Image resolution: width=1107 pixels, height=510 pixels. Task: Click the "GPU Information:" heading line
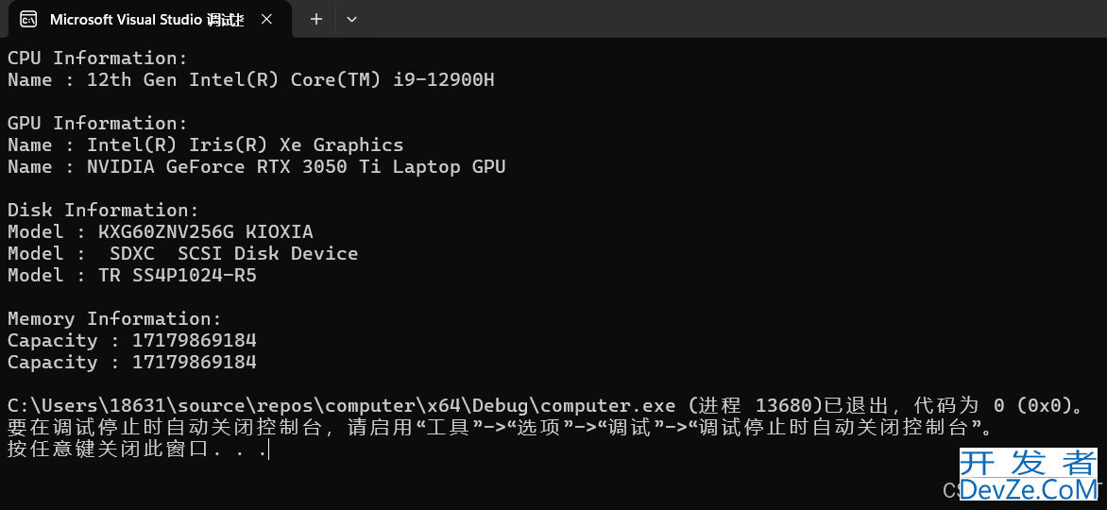tap(98, 123)
